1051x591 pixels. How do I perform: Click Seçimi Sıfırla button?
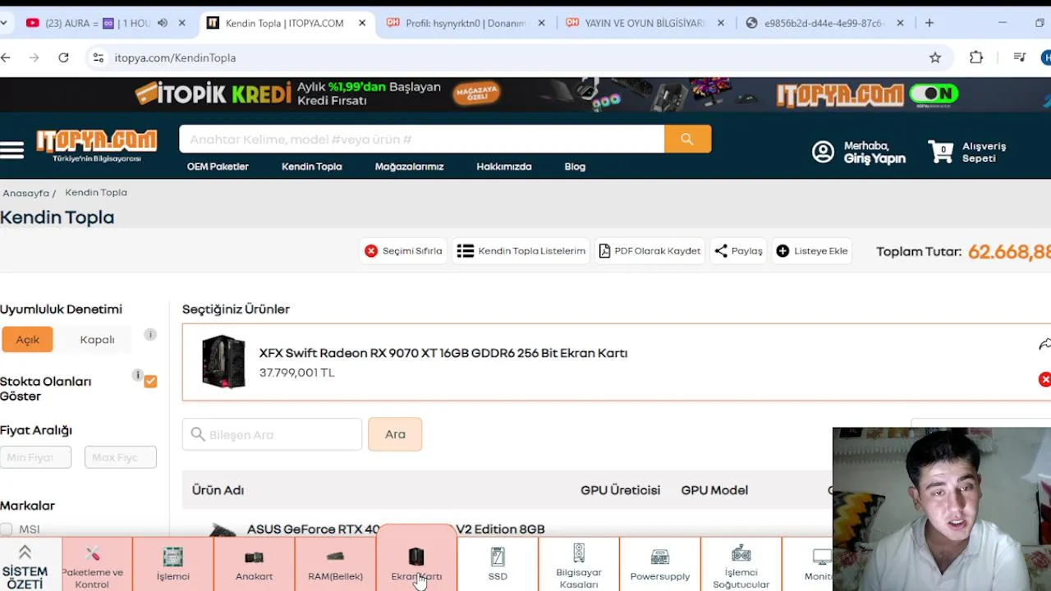point(403,251)
